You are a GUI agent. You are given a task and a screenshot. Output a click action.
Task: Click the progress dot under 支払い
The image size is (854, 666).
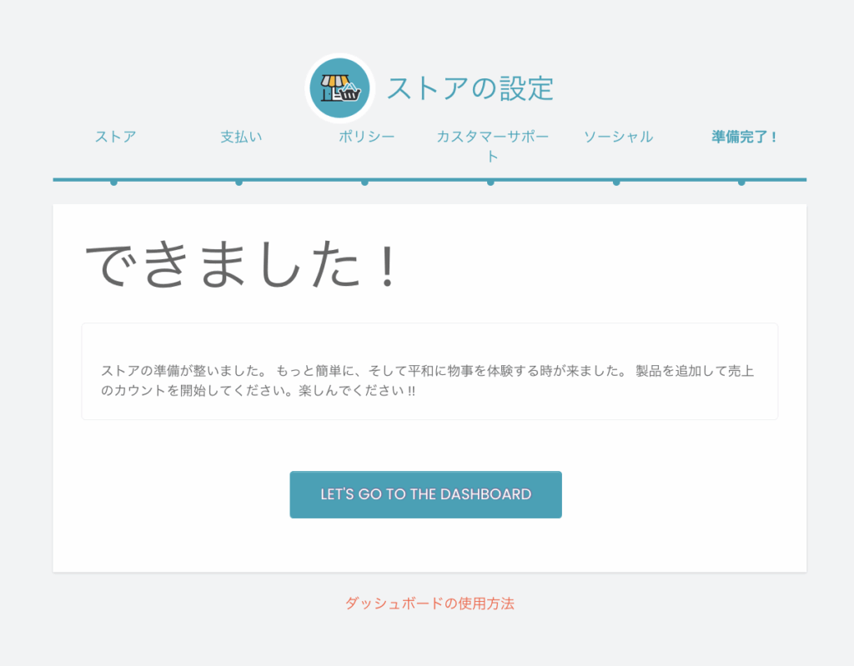(x=239, y=182)
